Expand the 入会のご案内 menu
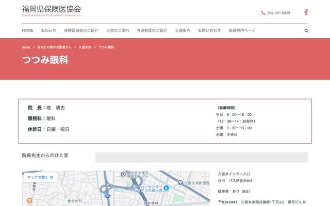 (x=118, y=30)
